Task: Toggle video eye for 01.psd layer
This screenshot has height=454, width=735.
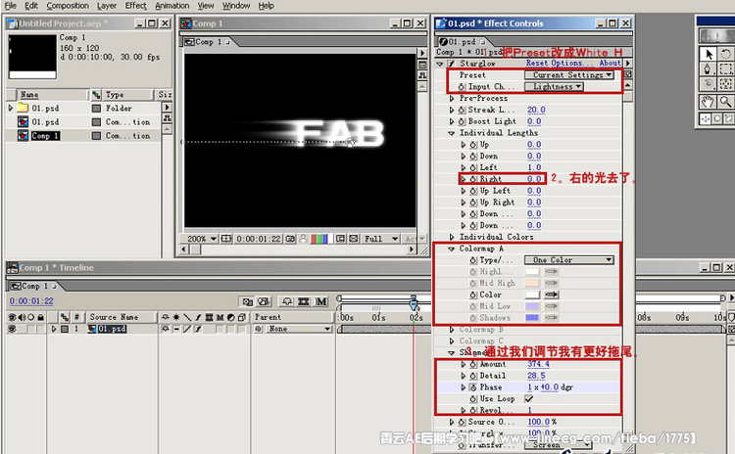Action: [x=12, y=329]
